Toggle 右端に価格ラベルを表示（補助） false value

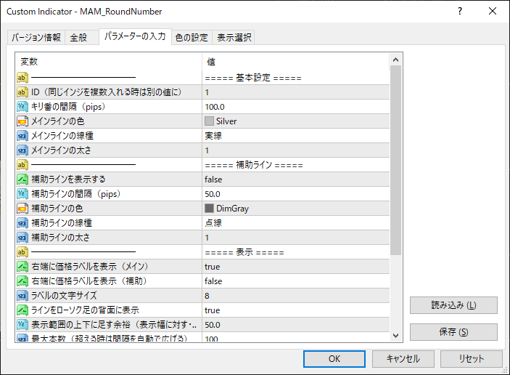tap(296, 281)
